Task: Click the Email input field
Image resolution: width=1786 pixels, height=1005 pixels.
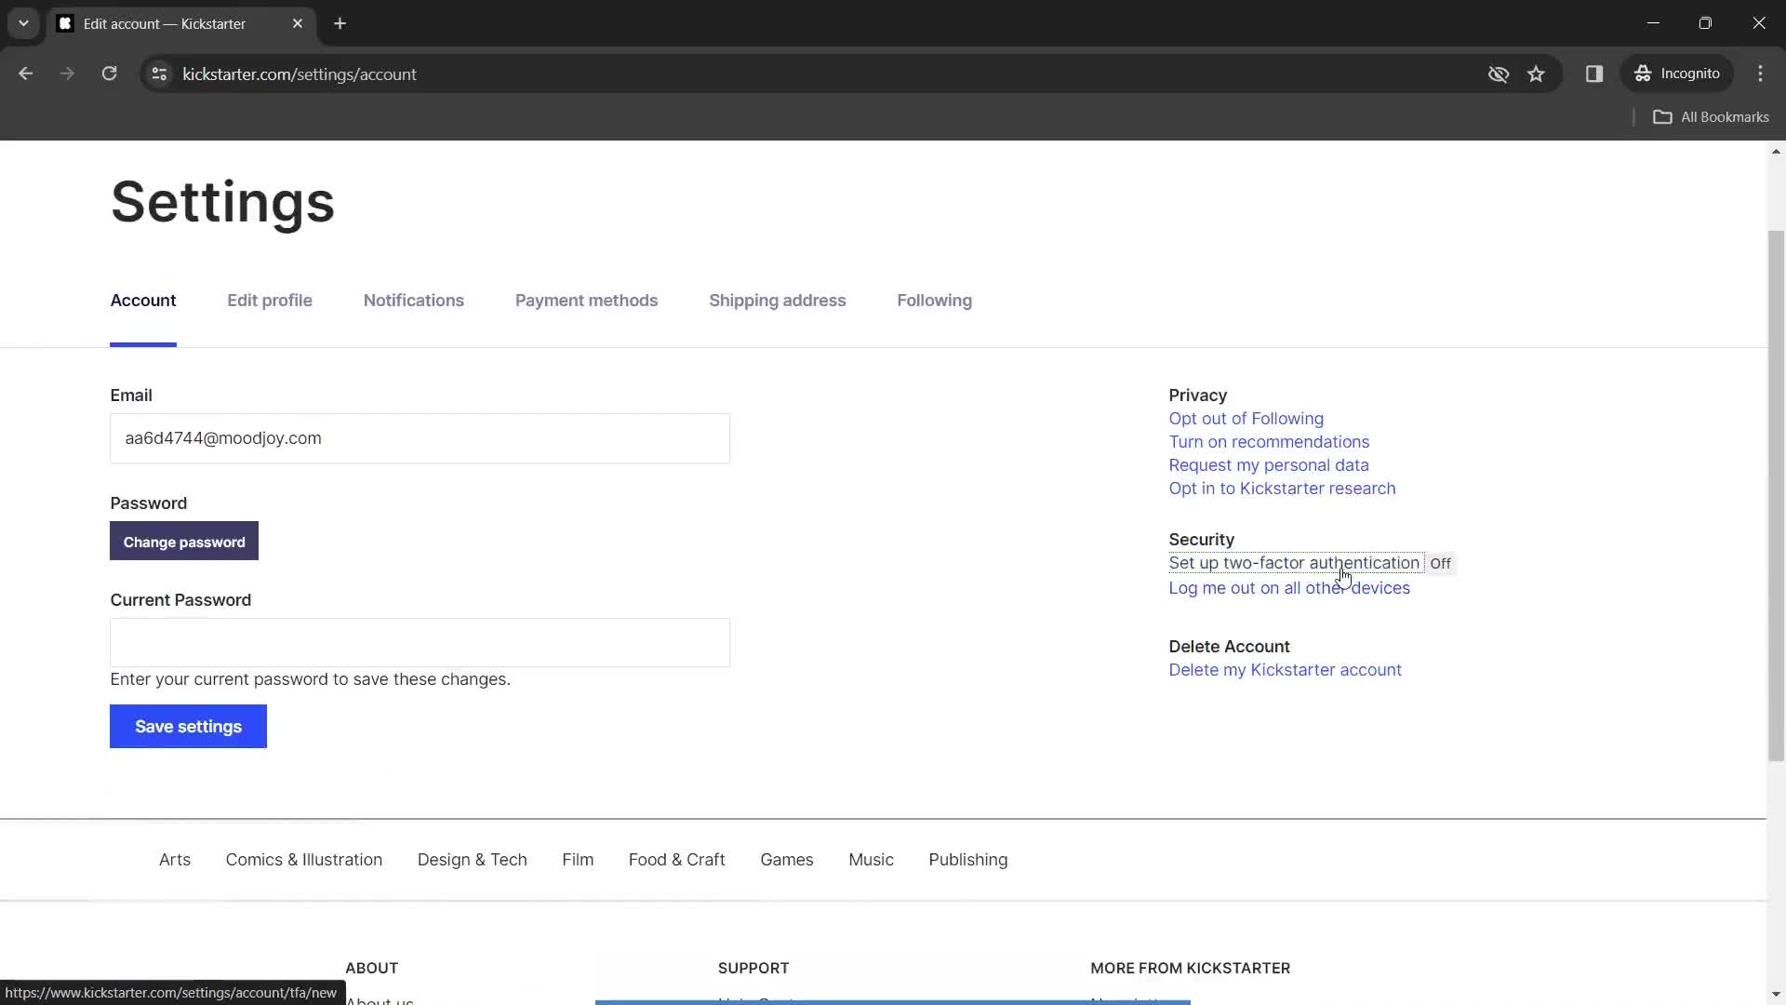Action: pyautogui.click(x=420, y=438)
